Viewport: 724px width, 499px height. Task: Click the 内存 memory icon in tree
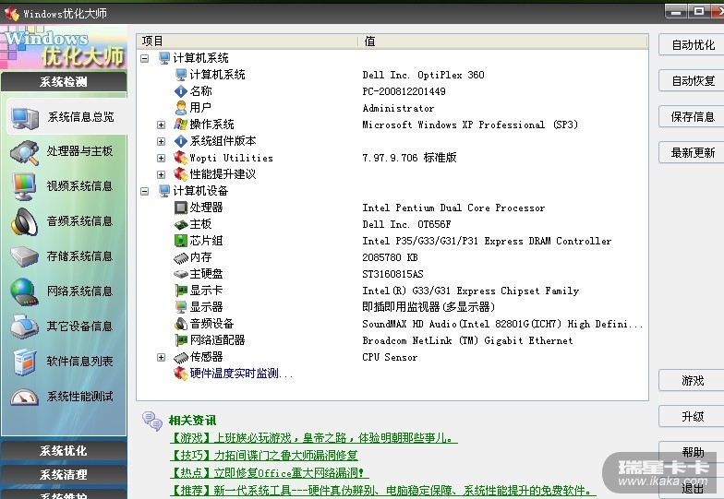point(181,258)
